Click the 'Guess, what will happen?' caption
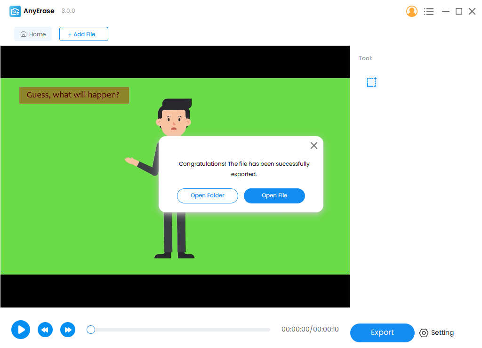482x348 pixels. click(74, 95)
